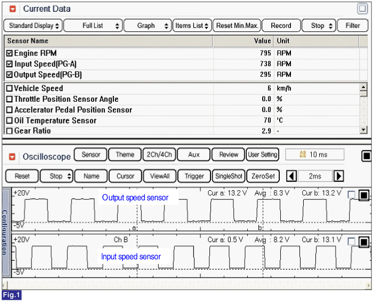Image resolution: width=373 pixels, height=301 pixels.
Task: Click the right arrow beside 2ms time base
Action: [338, 176]
